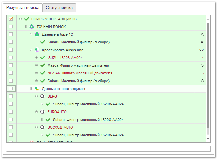The width and height of the screenshot is (218, 160).
Task: Click checkmark icon under EUROAUTO supplier
Action: coord(48,120)
